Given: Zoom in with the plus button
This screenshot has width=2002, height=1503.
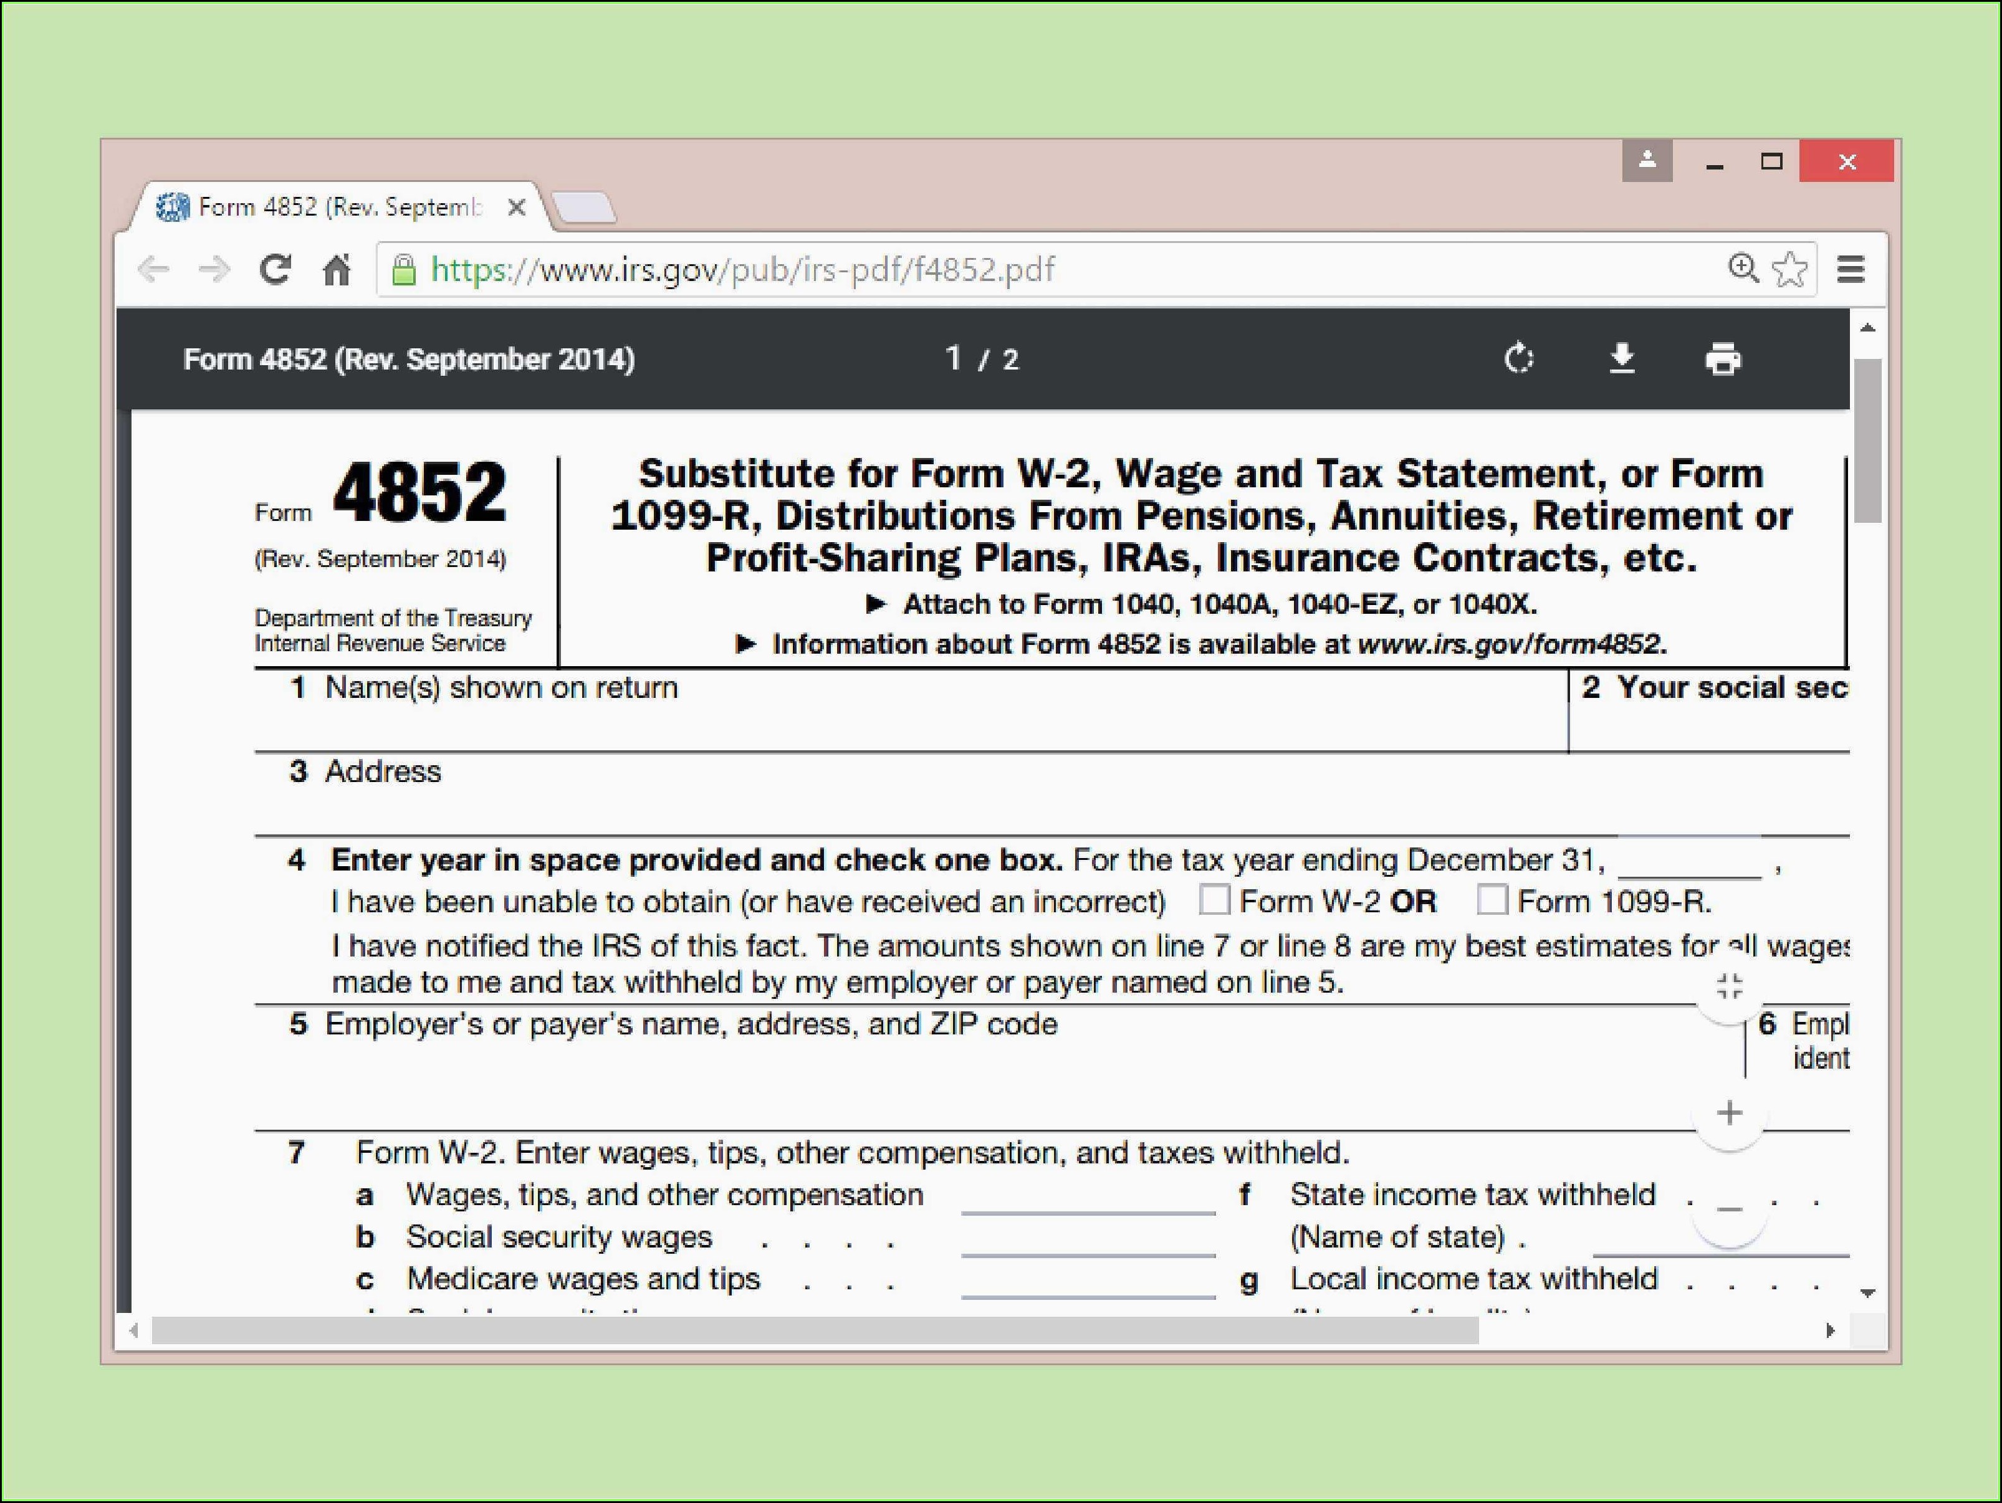Looking at the screenshot, I should (1730, 1113).
